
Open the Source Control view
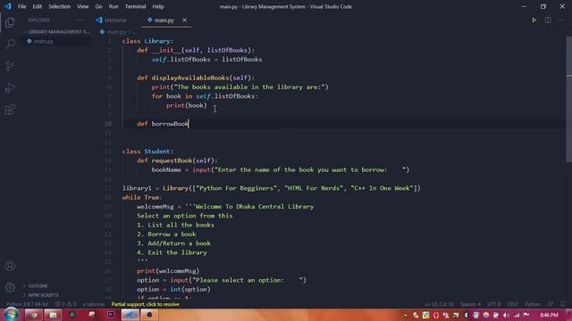pos(10,66)
